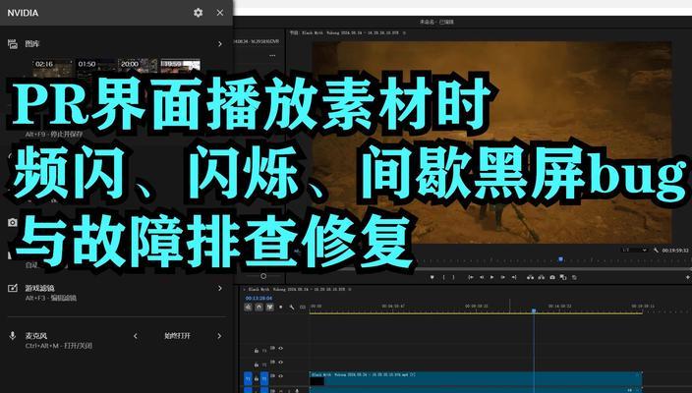This screenshot has height=393, width=692.
Task: Click the source panel zoom slider knob
Action: 263,276
